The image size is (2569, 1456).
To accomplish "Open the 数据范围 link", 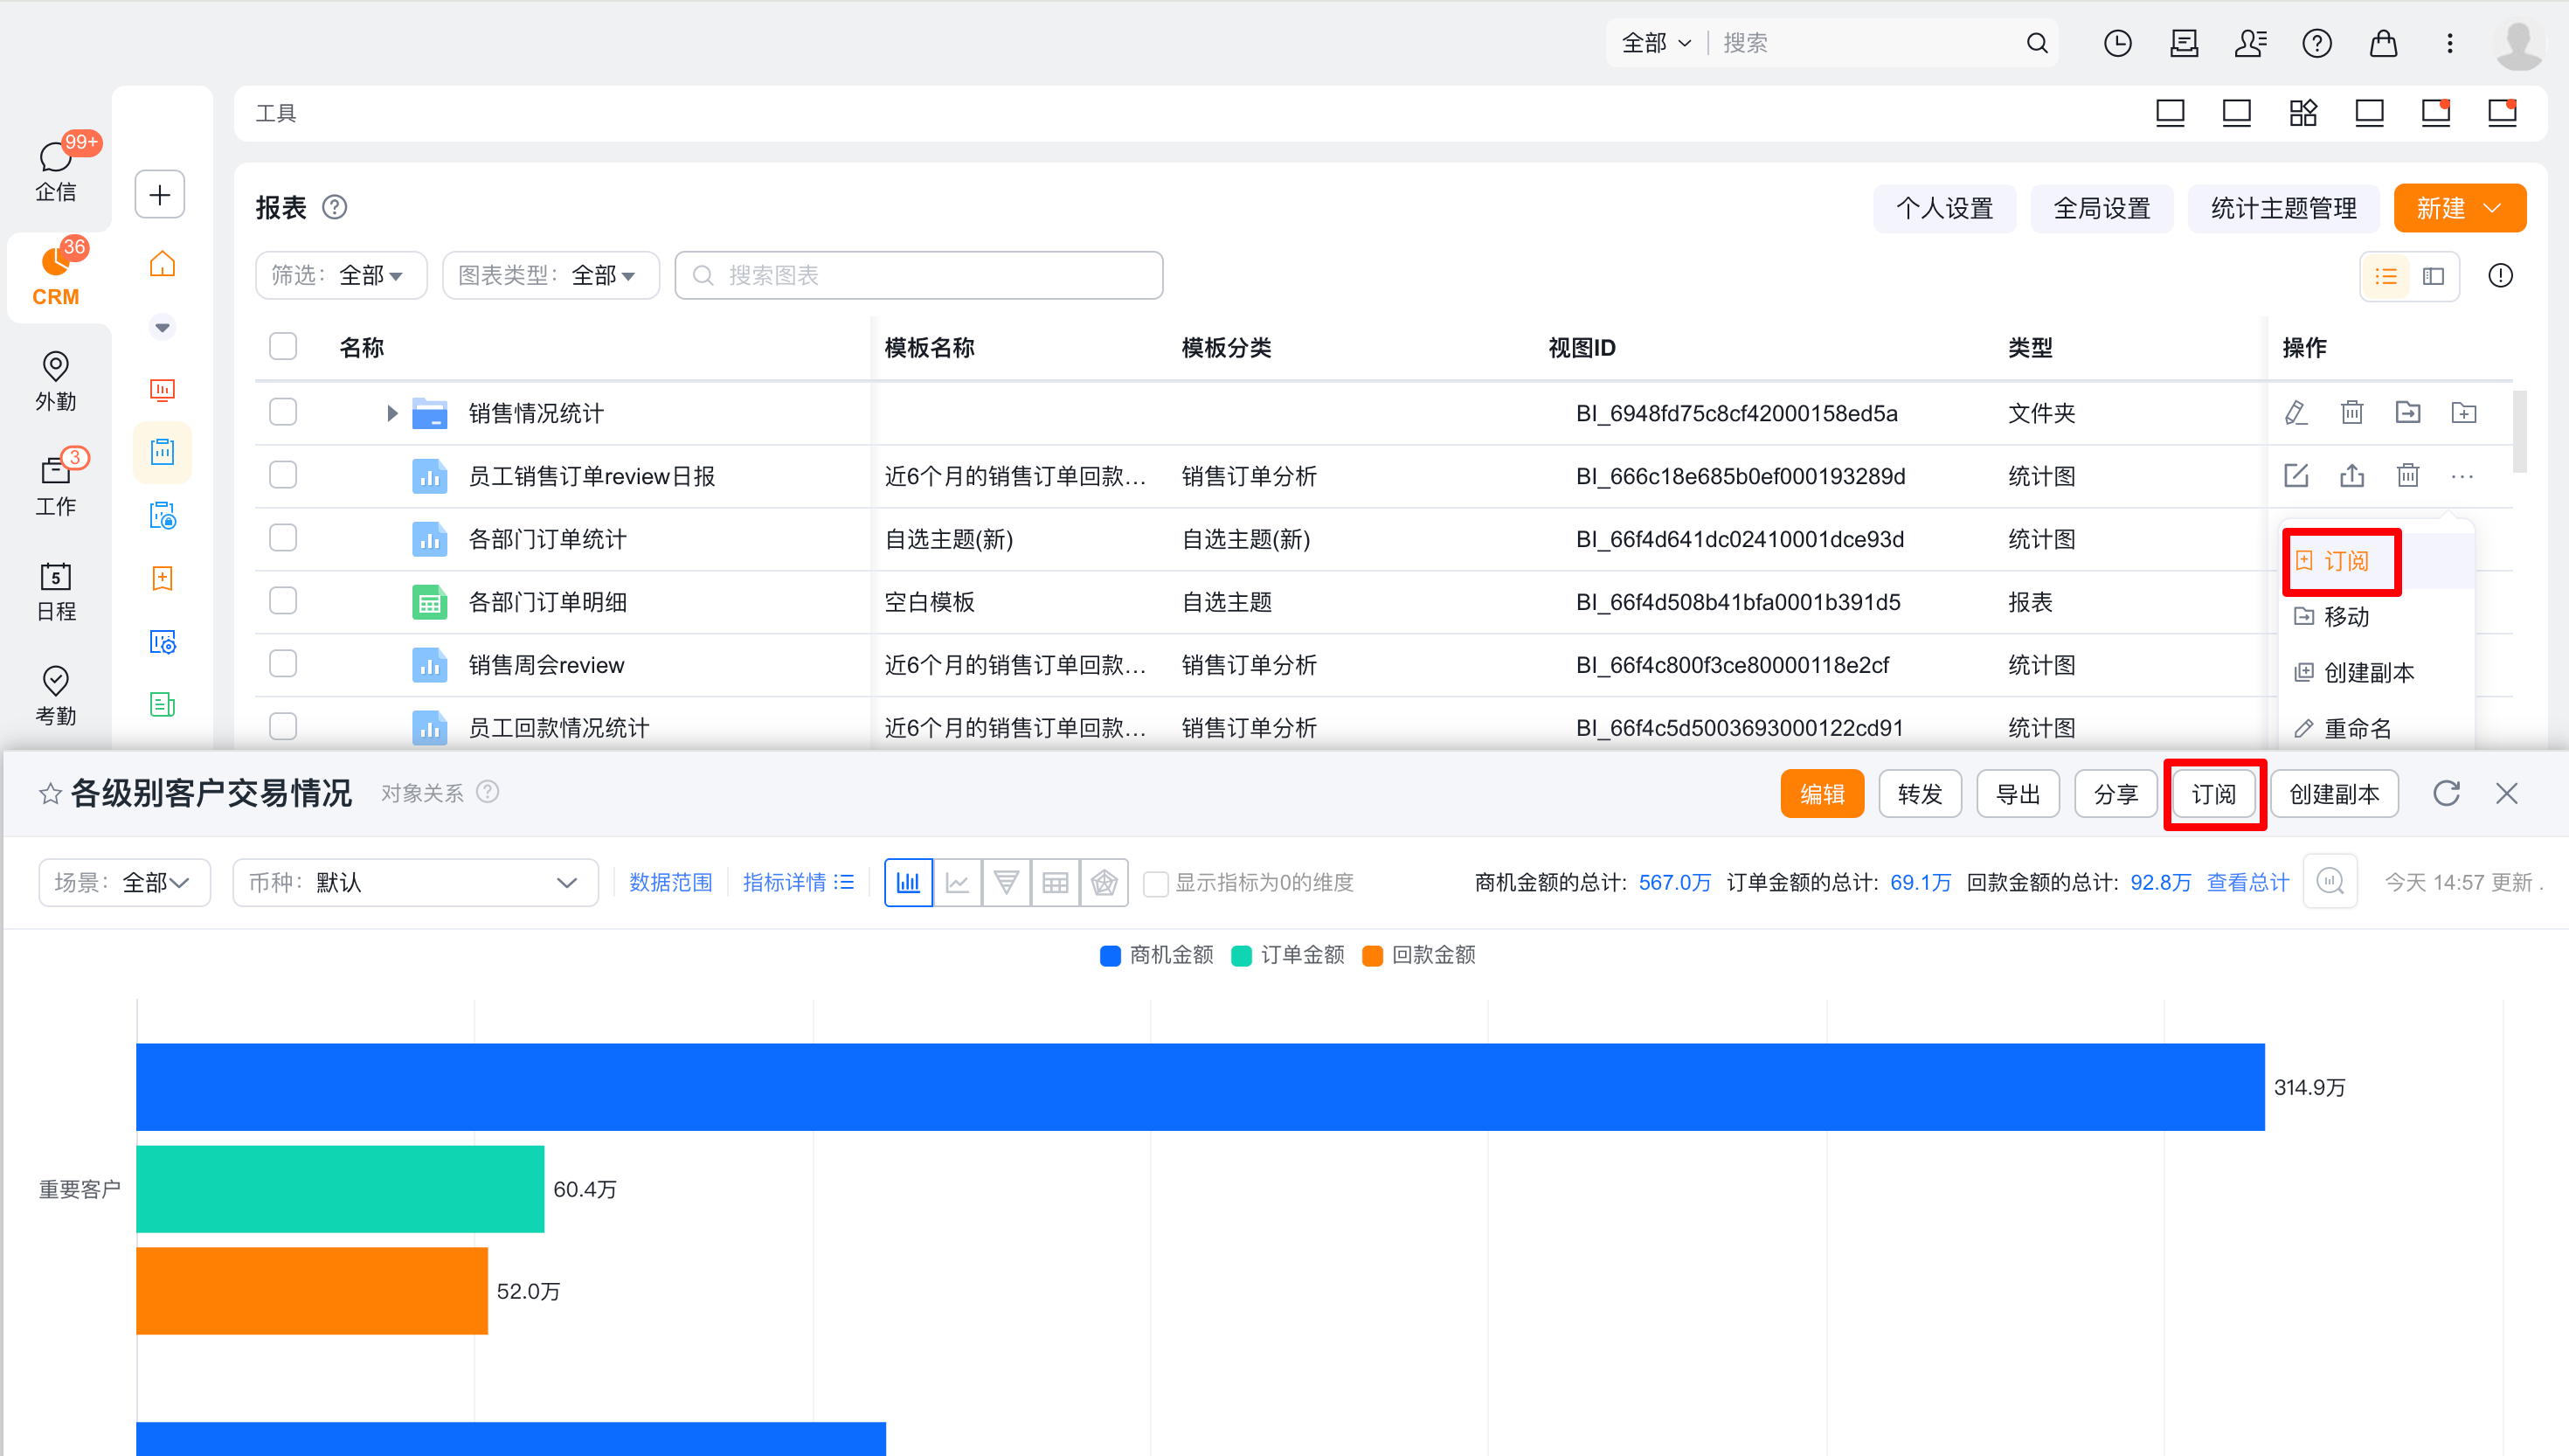I will coord(669,882).
